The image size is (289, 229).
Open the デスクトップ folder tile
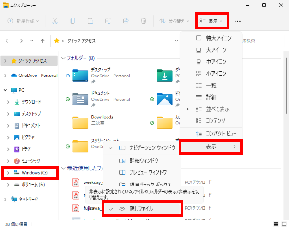point(101,76)
